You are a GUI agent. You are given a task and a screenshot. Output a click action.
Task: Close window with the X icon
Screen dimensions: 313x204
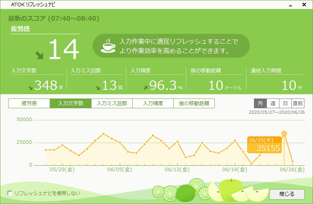304,4
